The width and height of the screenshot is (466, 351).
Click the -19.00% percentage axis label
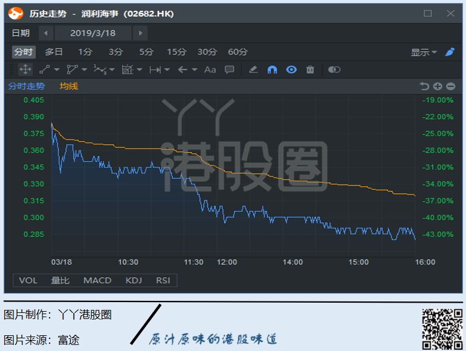pos(438,100)
